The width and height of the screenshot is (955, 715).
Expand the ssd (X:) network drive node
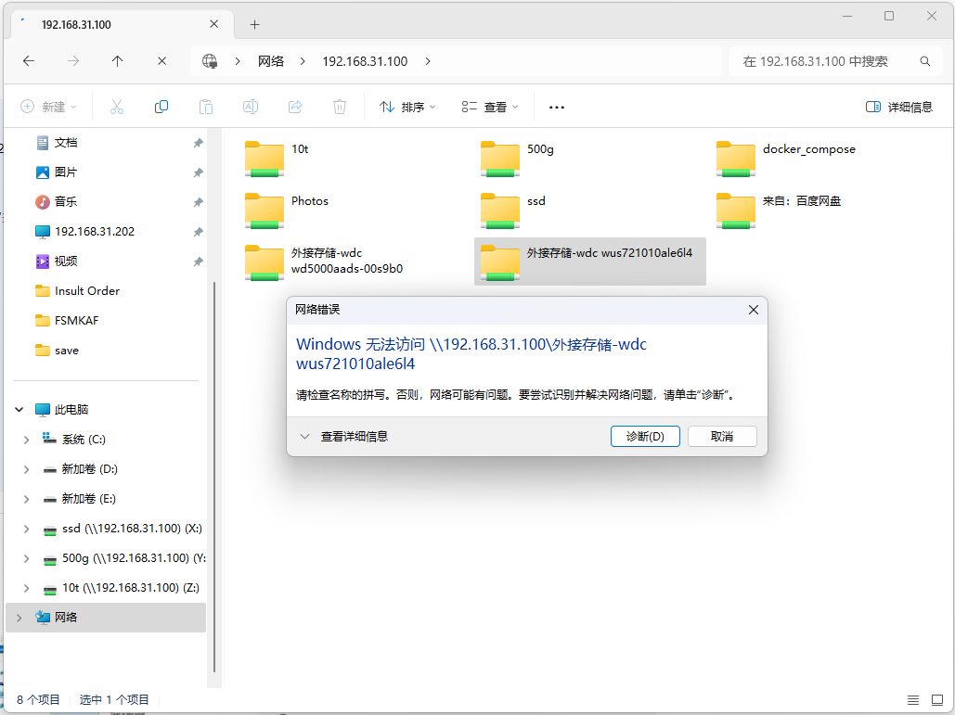[26, 529]
